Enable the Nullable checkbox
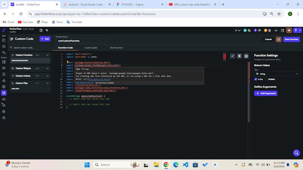Screen dimensions: 303x170 pyautogui.click(x=266, y=79)
